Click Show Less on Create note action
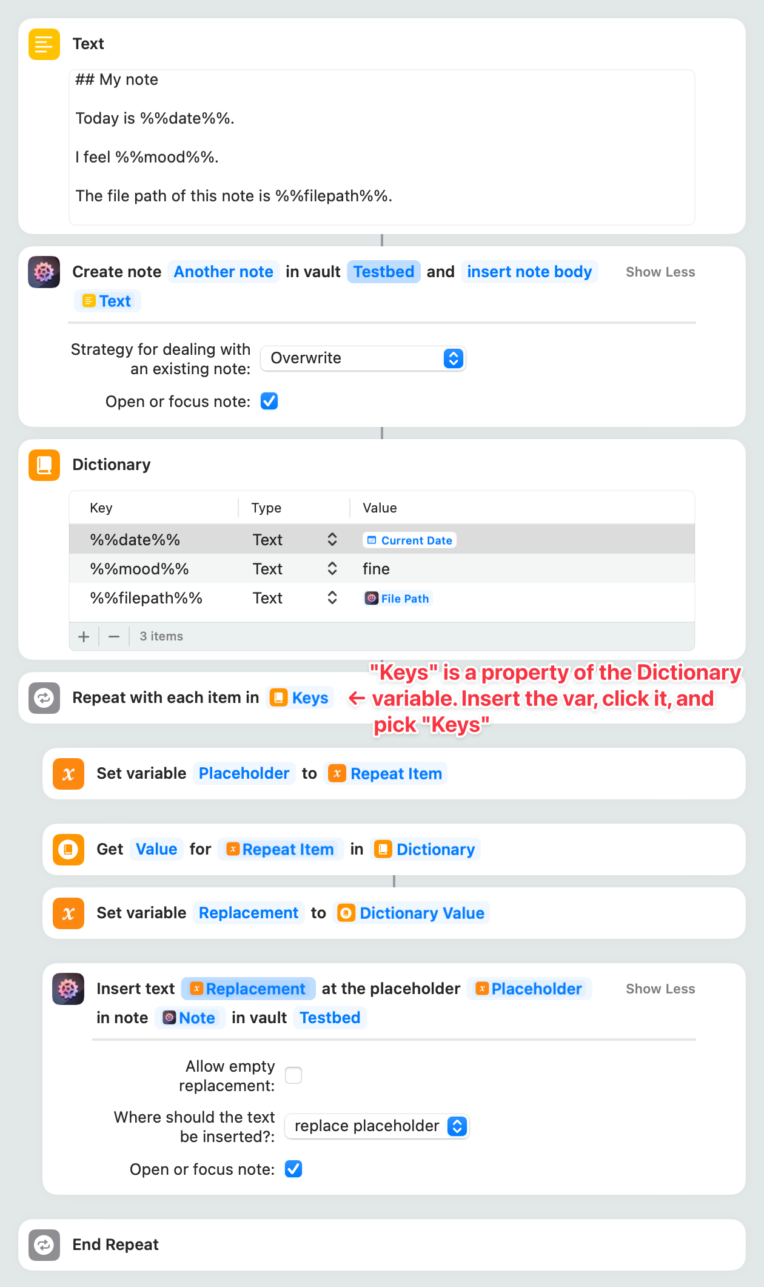 pos(660,272)
